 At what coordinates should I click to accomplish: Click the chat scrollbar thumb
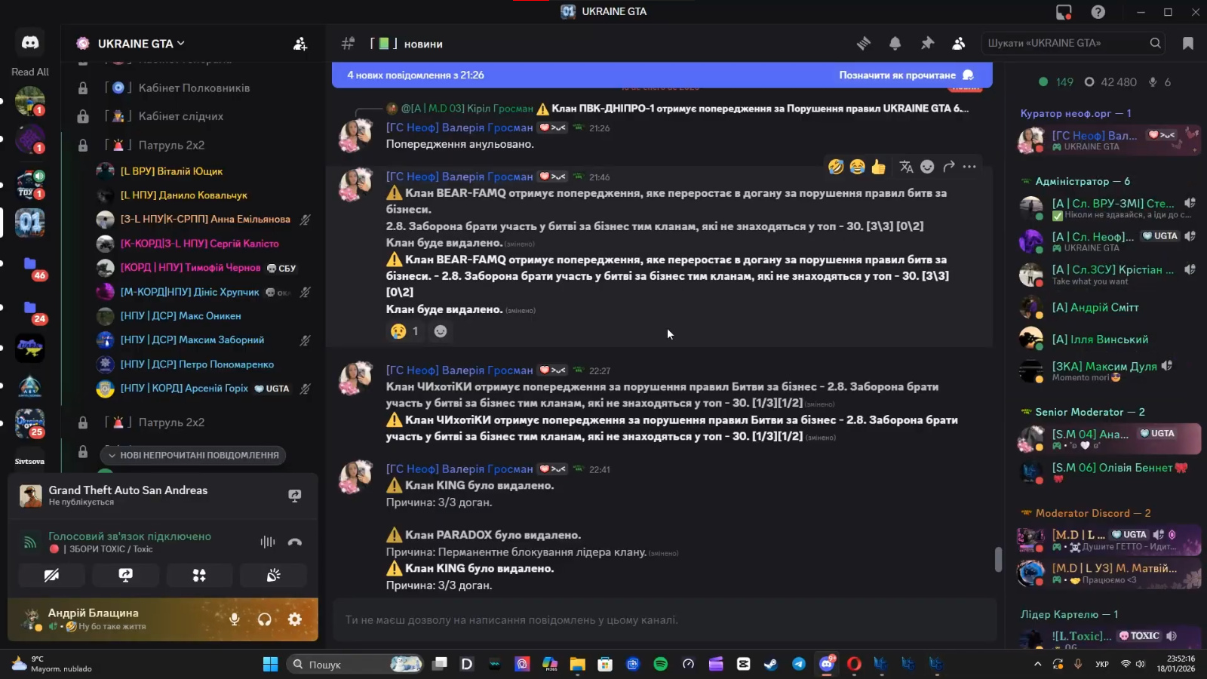(x=999, y=560)
